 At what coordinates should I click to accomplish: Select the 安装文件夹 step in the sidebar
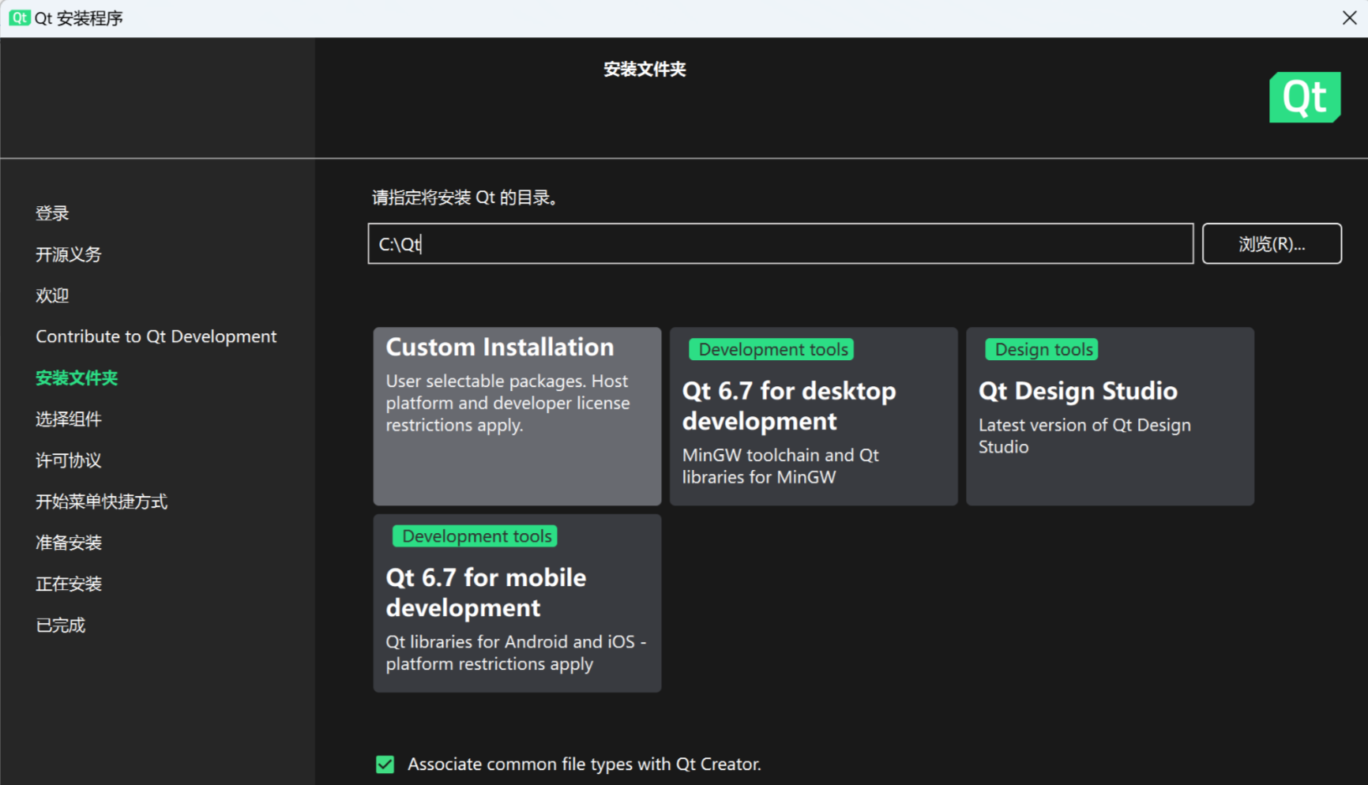click(77, 377)
